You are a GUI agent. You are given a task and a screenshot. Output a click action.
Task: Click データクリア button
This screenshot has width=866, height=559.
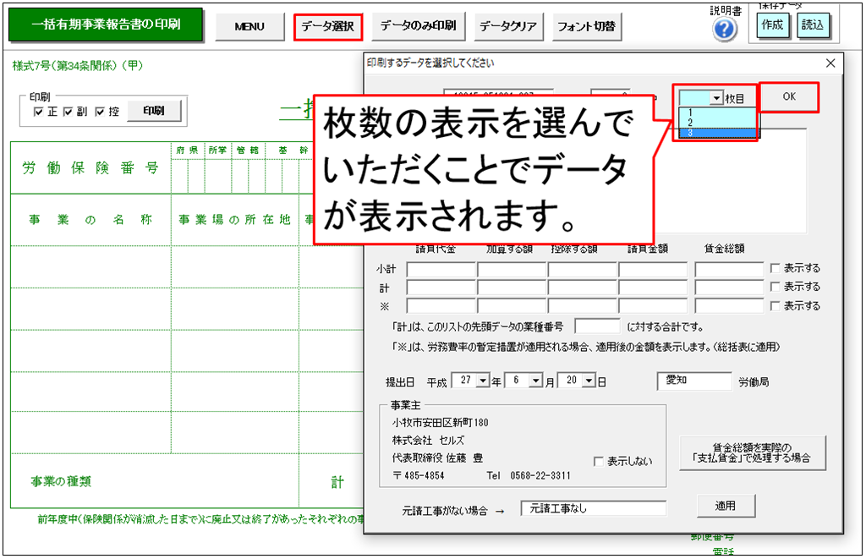508,26
